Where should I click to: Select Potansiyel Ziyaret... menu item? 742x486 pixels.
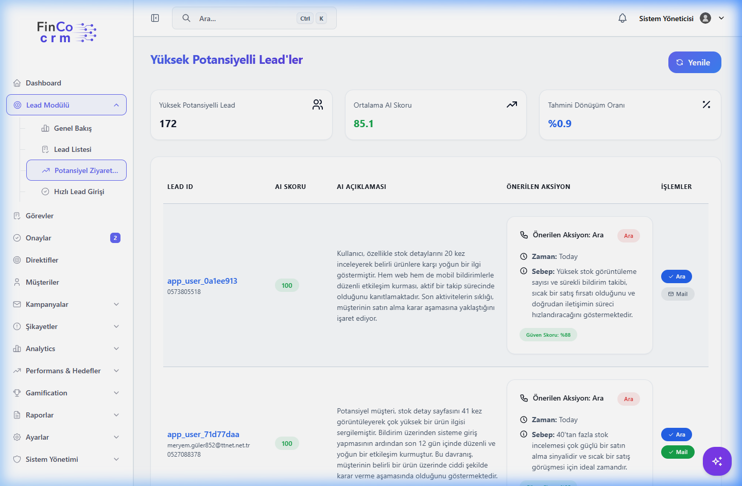76,170
